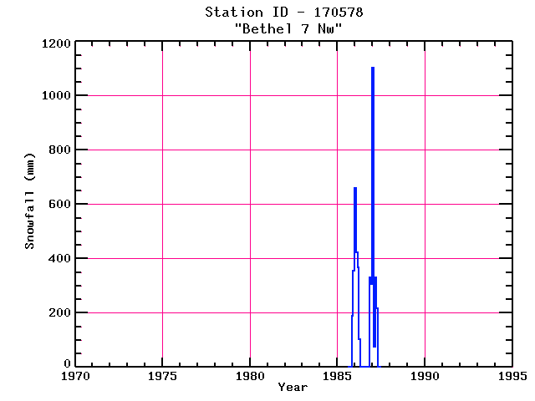Click the 0 y-axis tick label

67,363
